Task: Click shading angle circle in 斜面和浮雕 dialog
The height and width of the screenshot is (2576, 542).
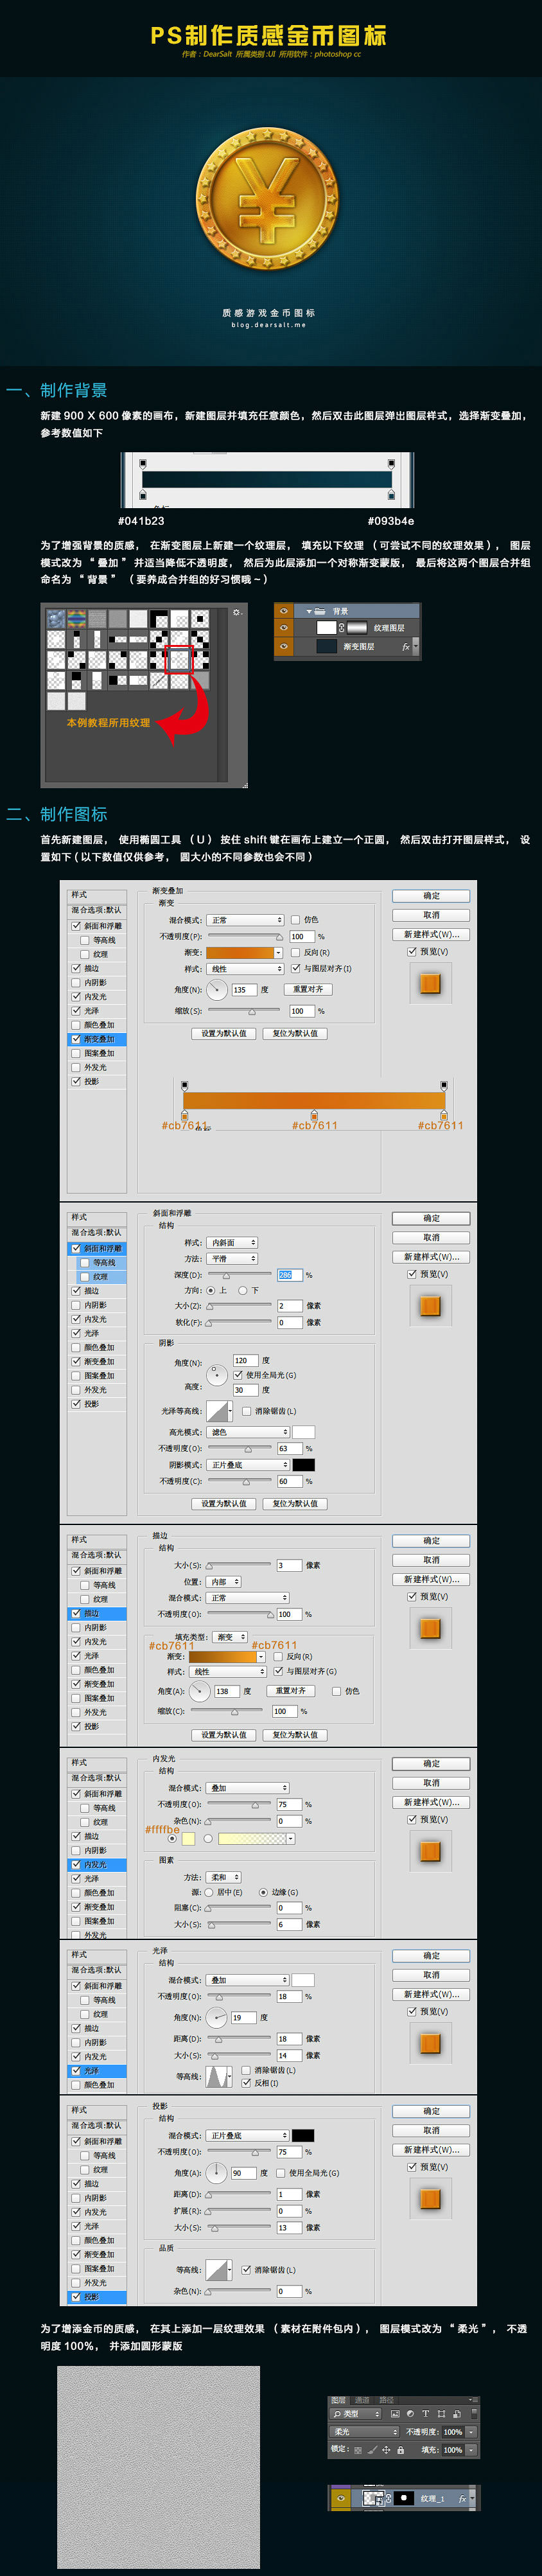Action: click(x=217, y=1376)
